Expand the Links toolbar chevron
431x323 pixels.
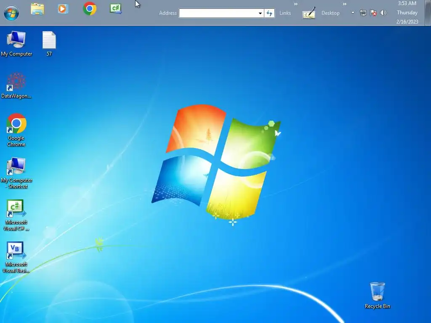pos(296,4)
